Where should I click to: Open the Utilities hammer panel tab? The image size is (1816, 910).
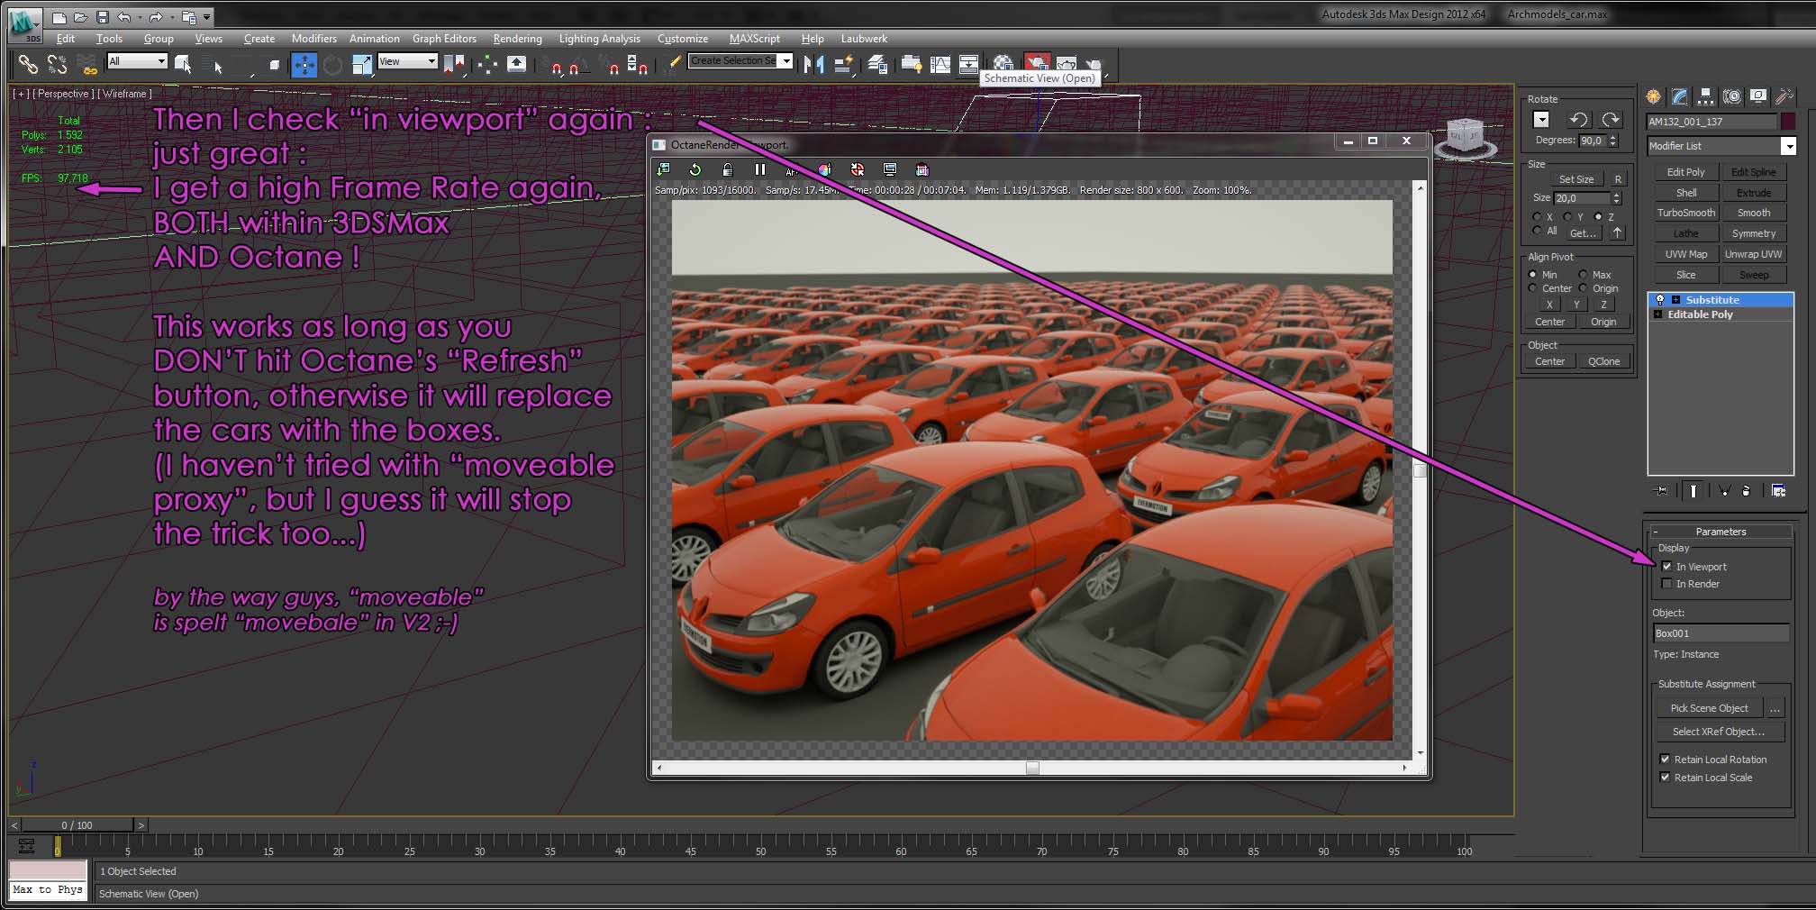click(1784, 96)
